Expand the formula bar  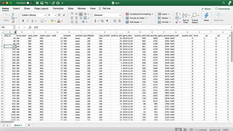pos(232,27)
